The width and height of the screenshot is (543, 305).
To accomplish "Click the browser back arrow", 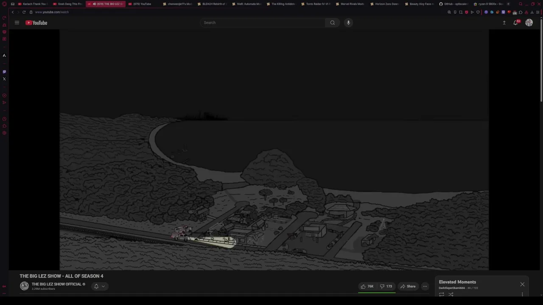I will (x=12, y=12).
